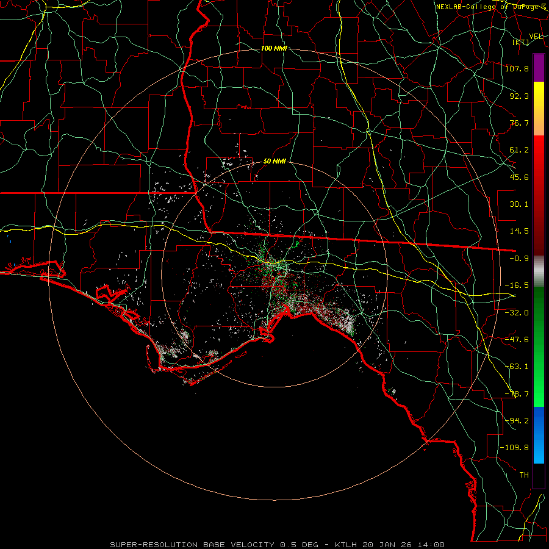Screen dimensions: 549x549
Task: Click the 14.5 velocity scale value
Action: click(x=519, y=231)
